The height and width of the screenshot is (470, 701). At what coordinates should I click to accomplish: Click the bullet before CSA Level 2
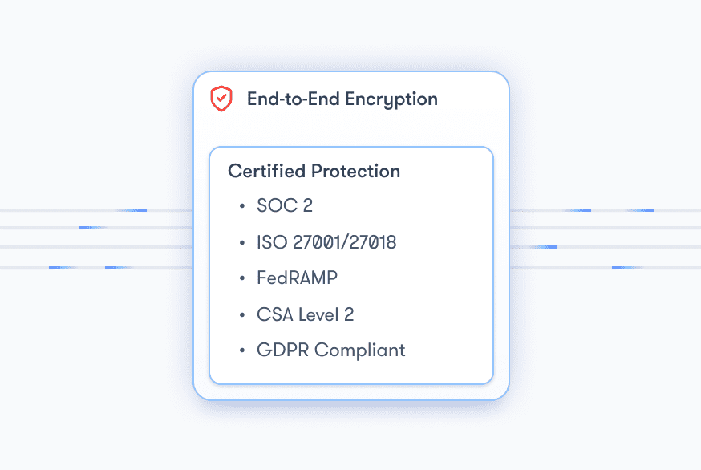[x=242, y=315]
